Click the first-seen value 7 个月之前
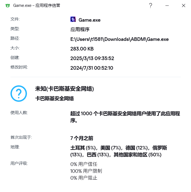 [x=82, y=138]
